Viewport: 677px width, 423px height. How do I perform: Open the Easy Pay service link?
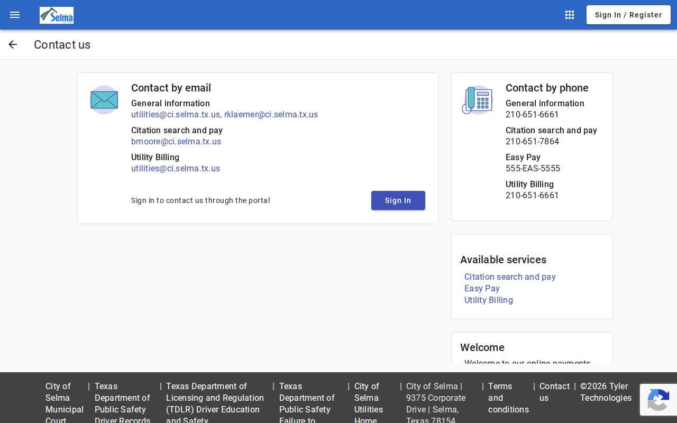pyautogui.click(x=482, y=288)
